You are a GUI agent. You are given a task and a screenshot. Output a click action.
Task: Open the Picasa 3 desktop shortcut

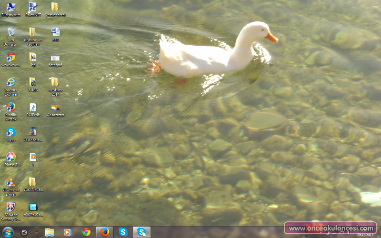(10, 157)
